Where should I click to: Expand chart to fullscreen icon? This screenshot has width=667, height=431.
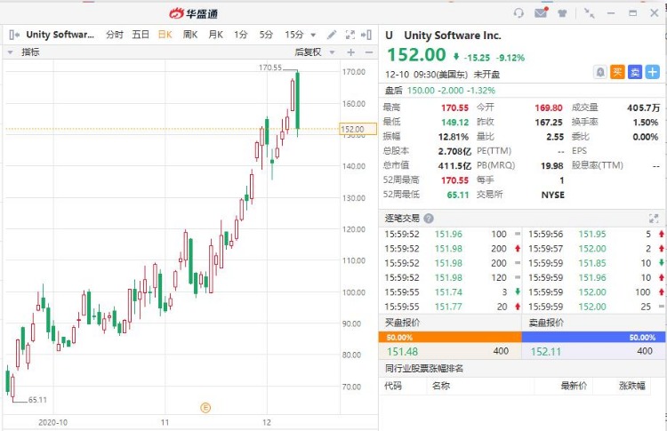click(x=350, y=35)
